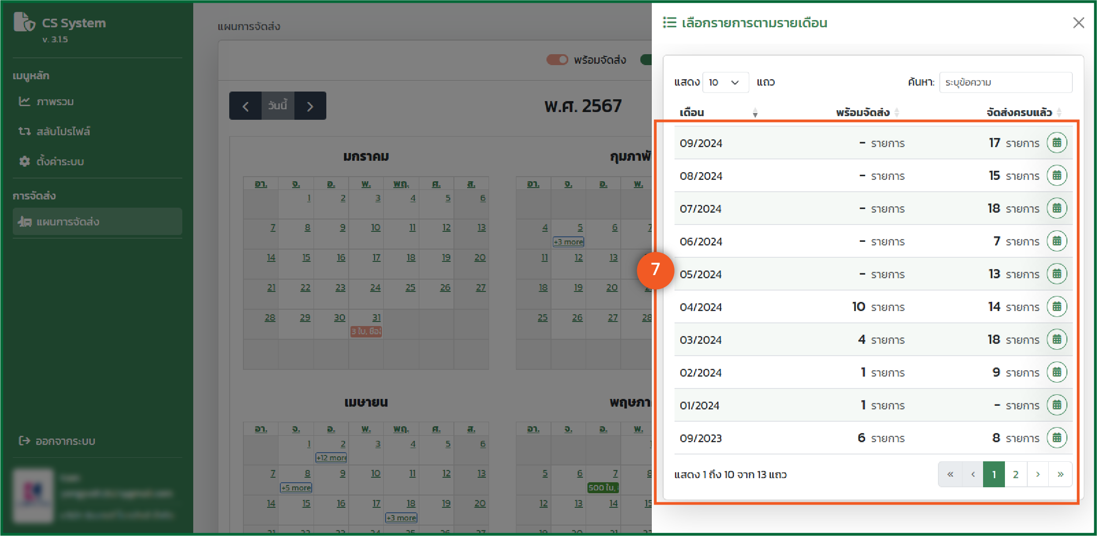
Task: Click the ตั้งค่าระบบ gear icon
Action: pyautogui.click(x=25, y=161)
